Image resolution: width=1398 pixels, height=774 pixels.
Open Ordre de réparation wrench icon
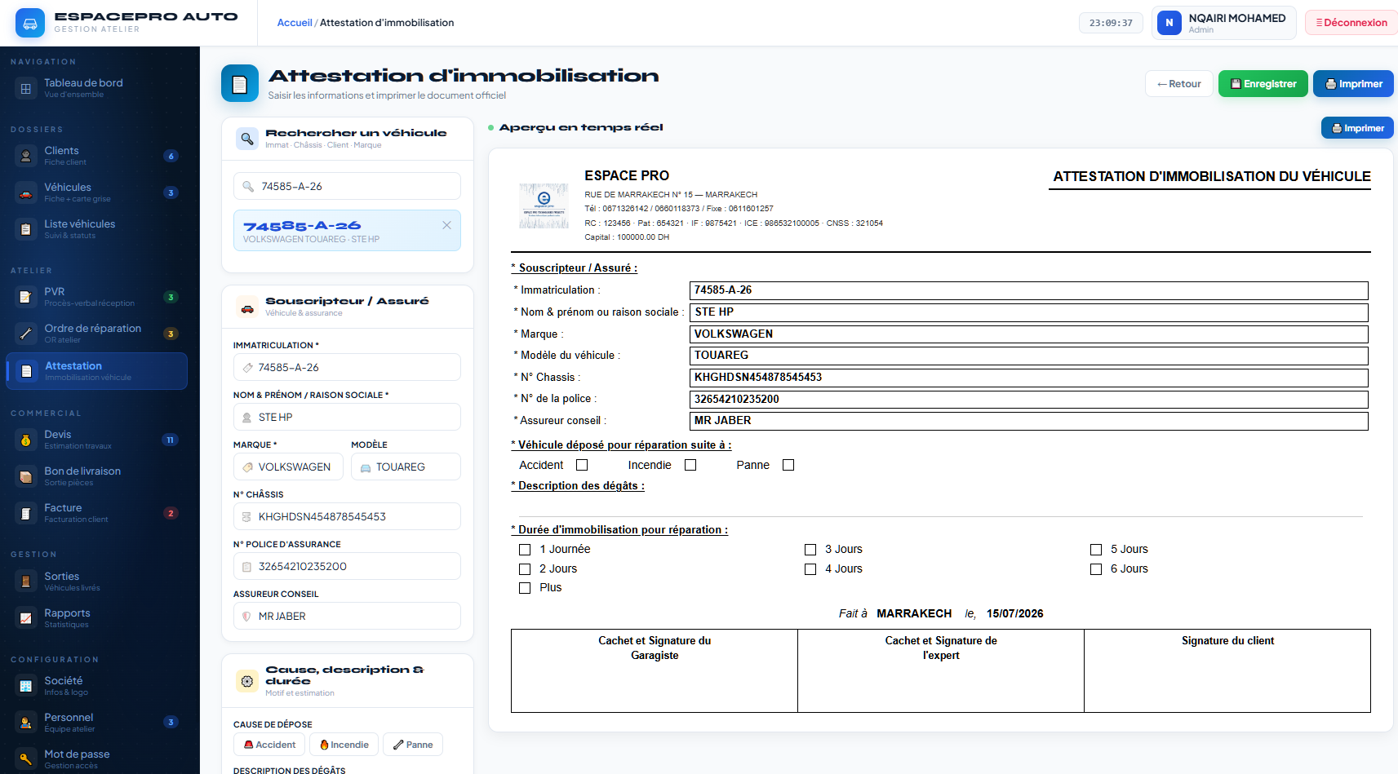pos(25,334)
